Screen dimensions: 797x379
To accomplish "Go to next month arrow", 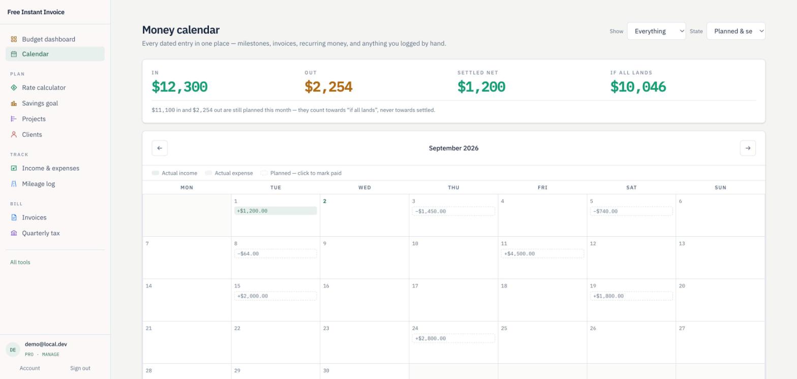I will click(x=748, y=148).
